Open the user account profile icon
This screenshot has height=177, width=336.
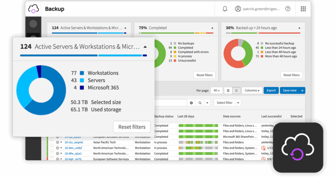click(x=238, y=9)
